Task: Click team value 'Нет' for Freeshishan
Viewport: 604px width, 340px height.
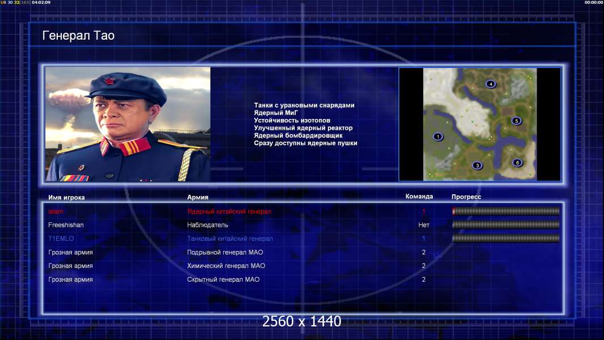Action: pyautogui.click(x=424, y=225)
